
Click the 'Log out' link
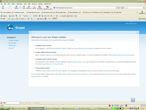[11, 48]
